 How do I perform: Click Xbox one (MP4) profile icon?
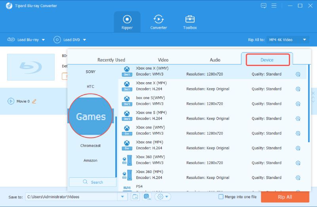pos(127,145)
